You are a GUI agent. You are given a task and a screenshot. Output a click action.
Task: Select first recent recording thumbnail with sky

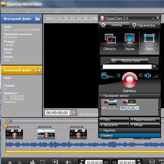point(110,104)
